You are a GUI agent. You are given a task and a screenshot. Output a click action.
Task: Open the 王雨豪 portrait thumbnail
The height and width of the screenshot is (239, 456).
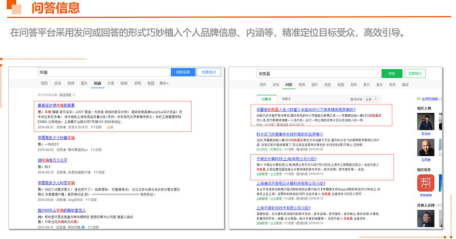[426, 148]
